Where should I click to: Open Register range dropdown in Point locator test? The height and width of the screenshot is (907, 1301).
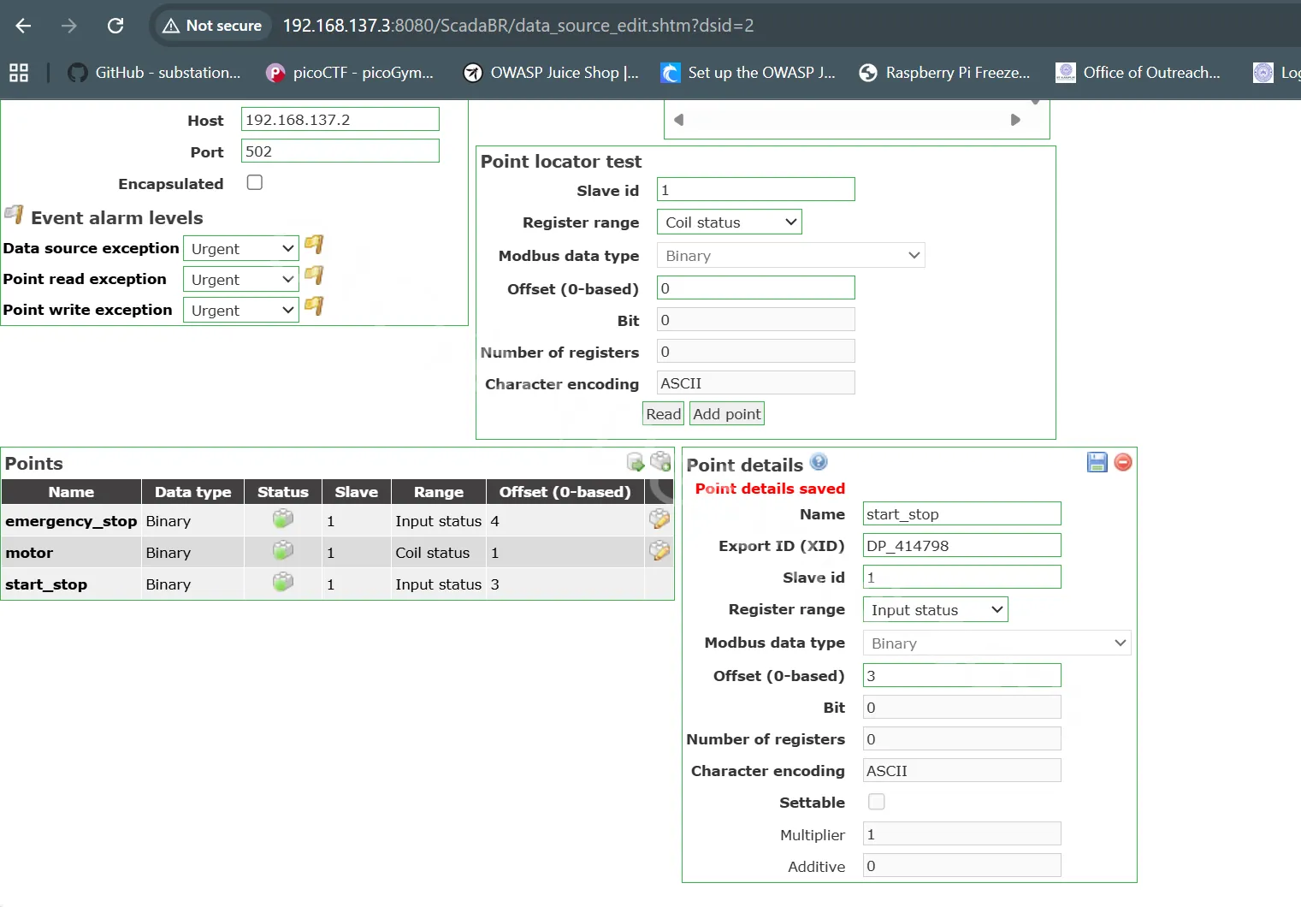click(730, 222)
